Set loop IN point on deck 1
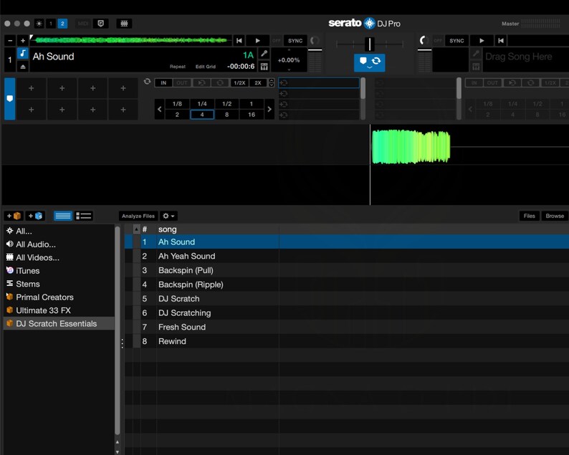This screenshot has width=569, height=455. click(163, 82)
